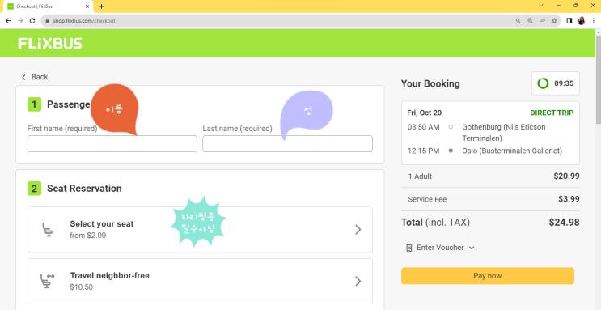Go Back to previous step
601x310 pixels.
[35, 77]
